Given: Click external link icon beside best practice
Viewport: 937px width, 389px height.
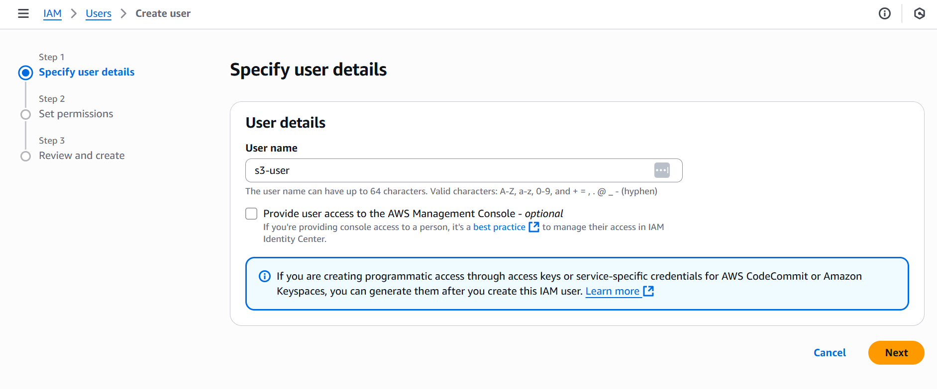Looking at the screenshot, I should click(534, 227).
